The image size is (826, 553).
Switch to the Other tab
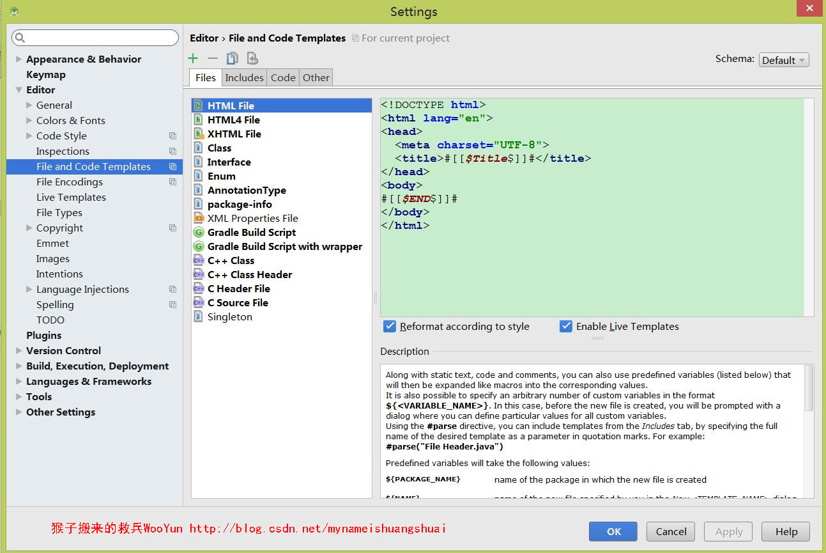pyautogui.click(x=316, y=78)
